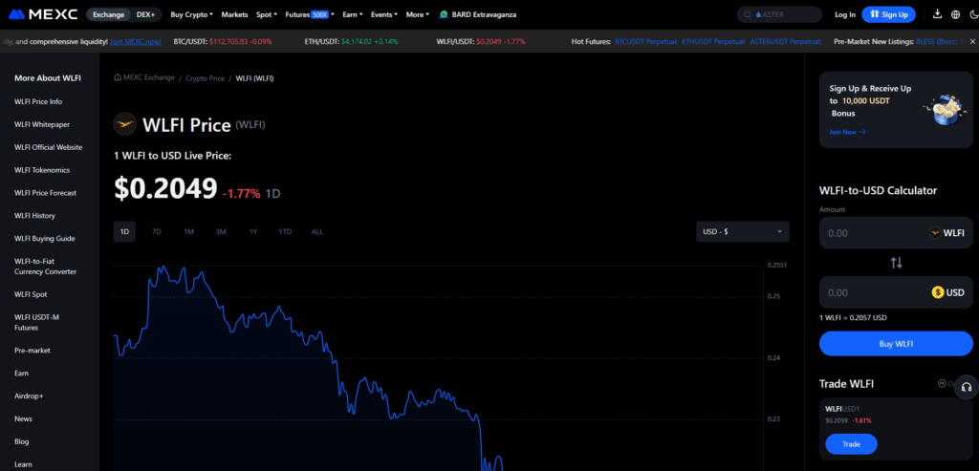Open the language globe icon
The height and width of the screenshot is (471, 979).
[955, 14]
